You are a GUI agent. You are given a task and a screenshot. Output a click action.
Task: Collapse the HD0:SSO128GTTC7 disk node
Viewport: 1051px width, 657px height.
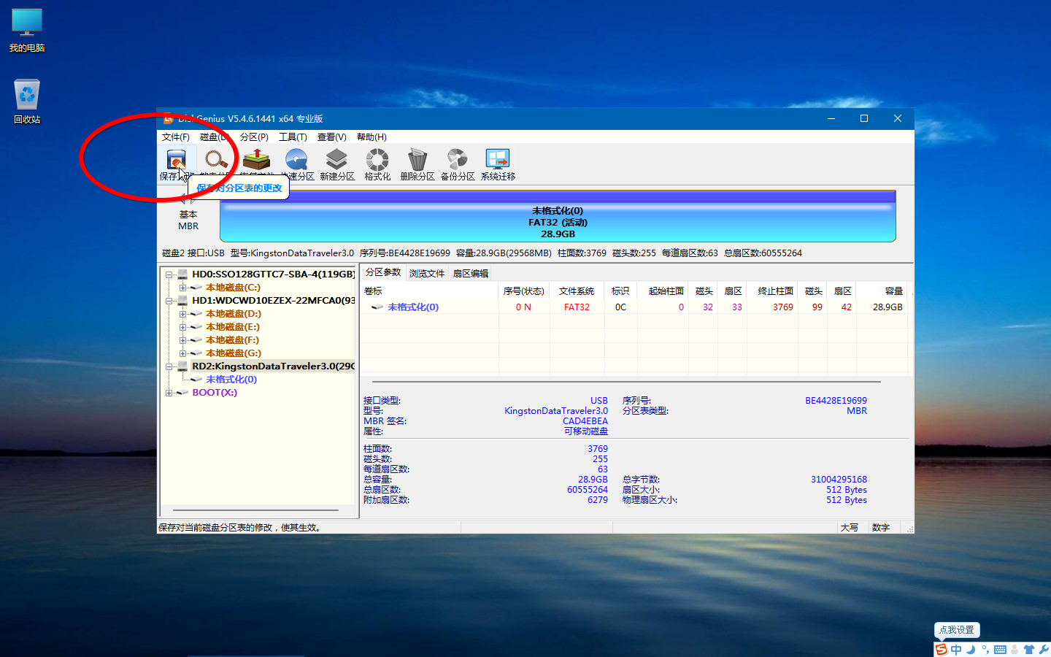pyautogui.click(x=169, y=274)
